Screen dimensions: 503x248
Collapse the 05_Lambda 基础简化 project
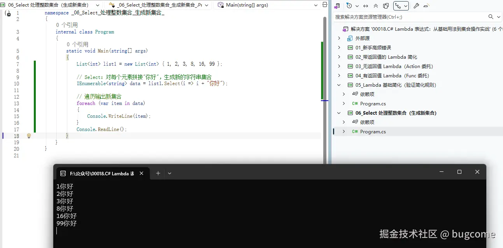(339, 85)
